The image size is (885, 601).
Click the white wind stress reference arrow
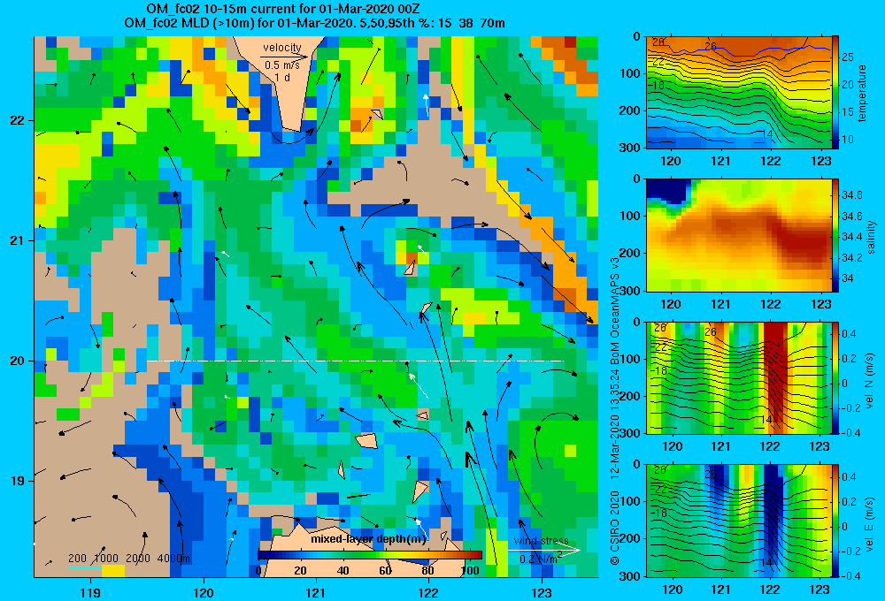(x=544, y=550)
